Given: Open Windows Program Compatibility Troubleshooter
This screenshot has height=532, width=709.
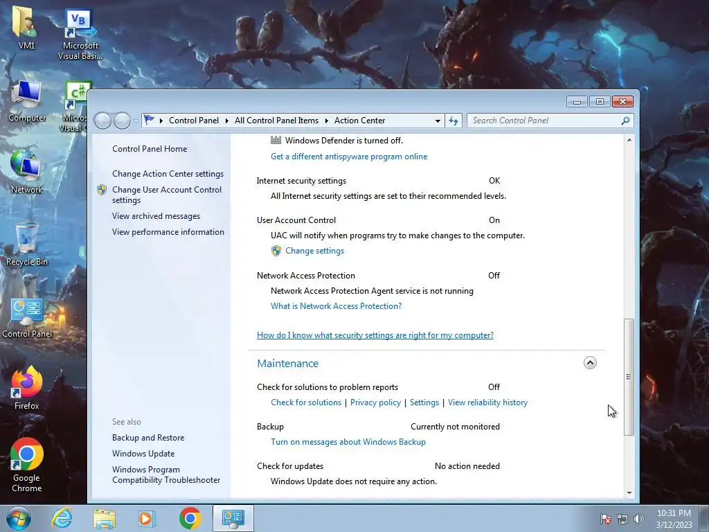Looking at the screenshot, I should point(166,475).
